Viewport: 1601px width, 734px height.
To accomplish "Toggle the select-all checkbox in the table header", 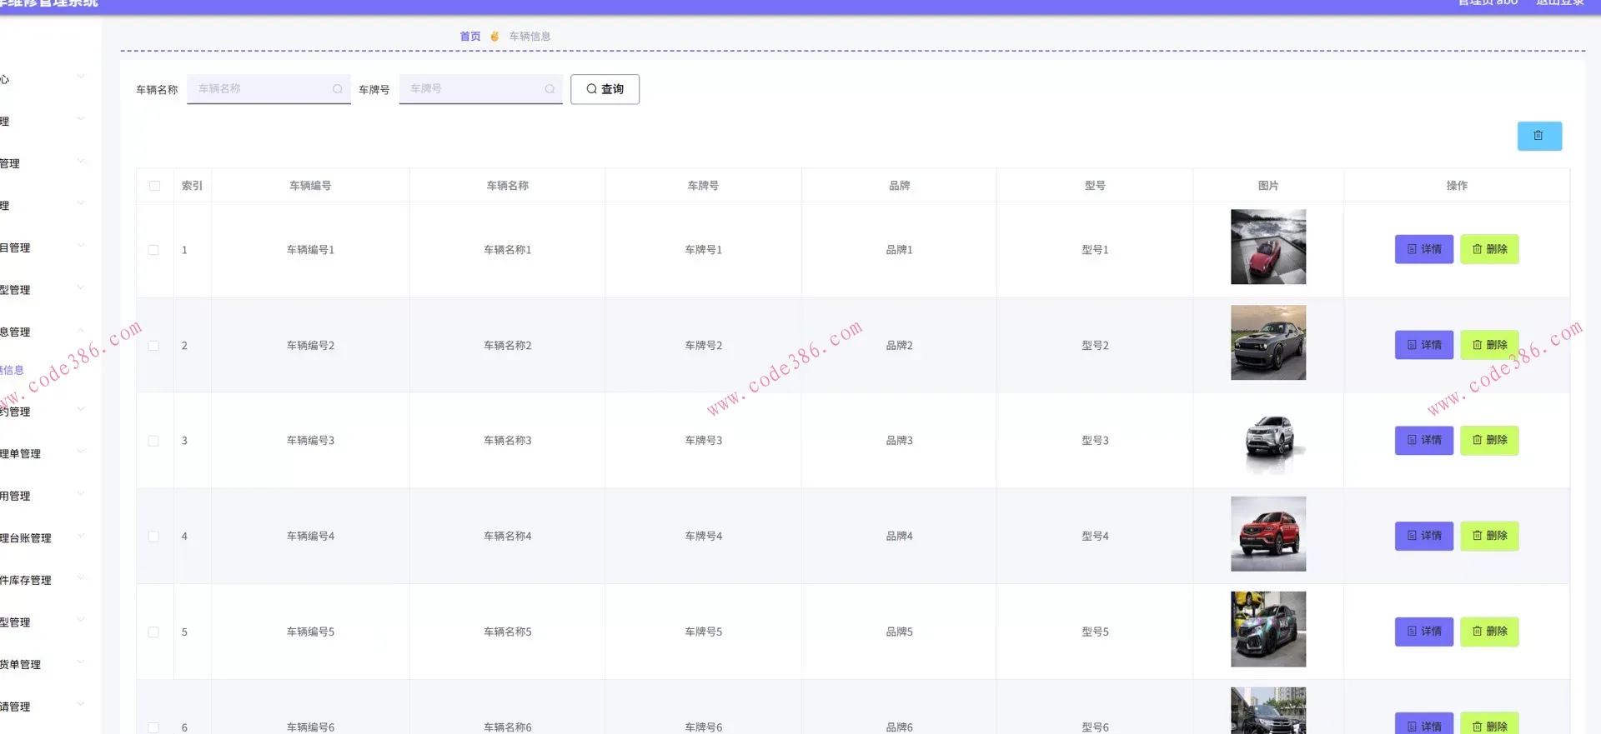I will coord(154,186).
